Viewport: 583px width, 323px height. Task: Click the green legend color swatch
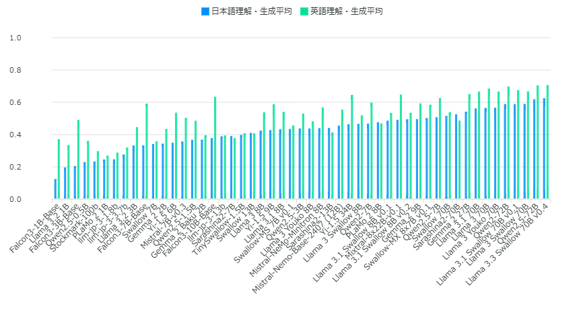pos(304,11)
